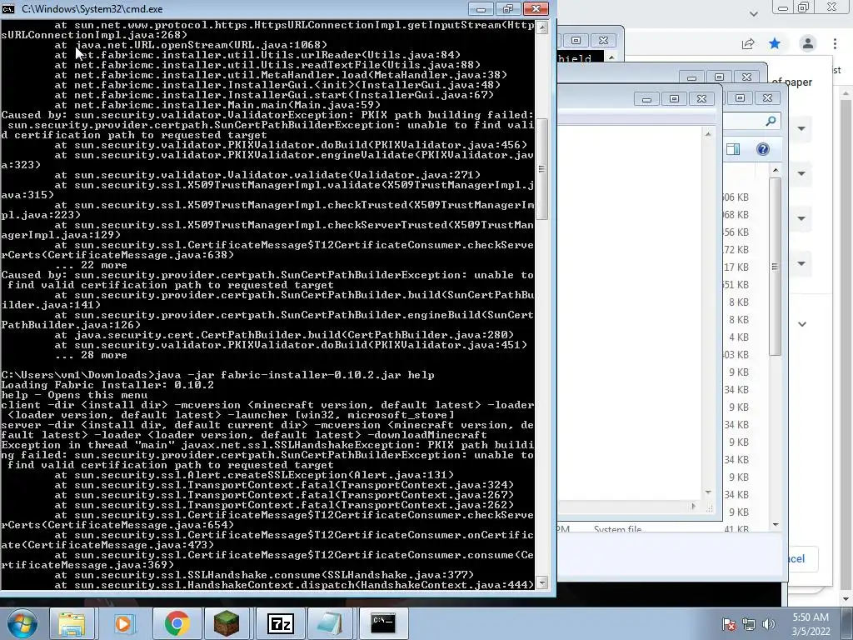Viewport: 853px width, 640px height.
Task: Bookmark page with Chrome star icon
Action: 775,43
